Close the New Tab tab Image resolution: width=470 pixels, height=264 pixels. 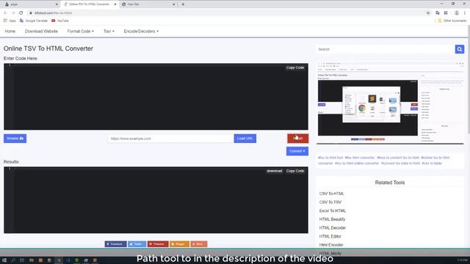(x=173, y=4)
